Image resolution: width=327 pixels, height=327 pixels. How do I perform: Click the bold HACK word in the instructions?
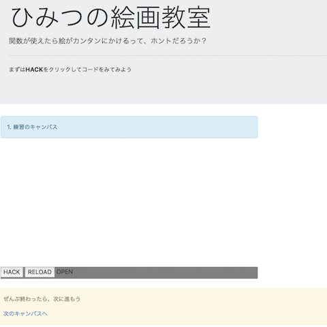point(34,69)
